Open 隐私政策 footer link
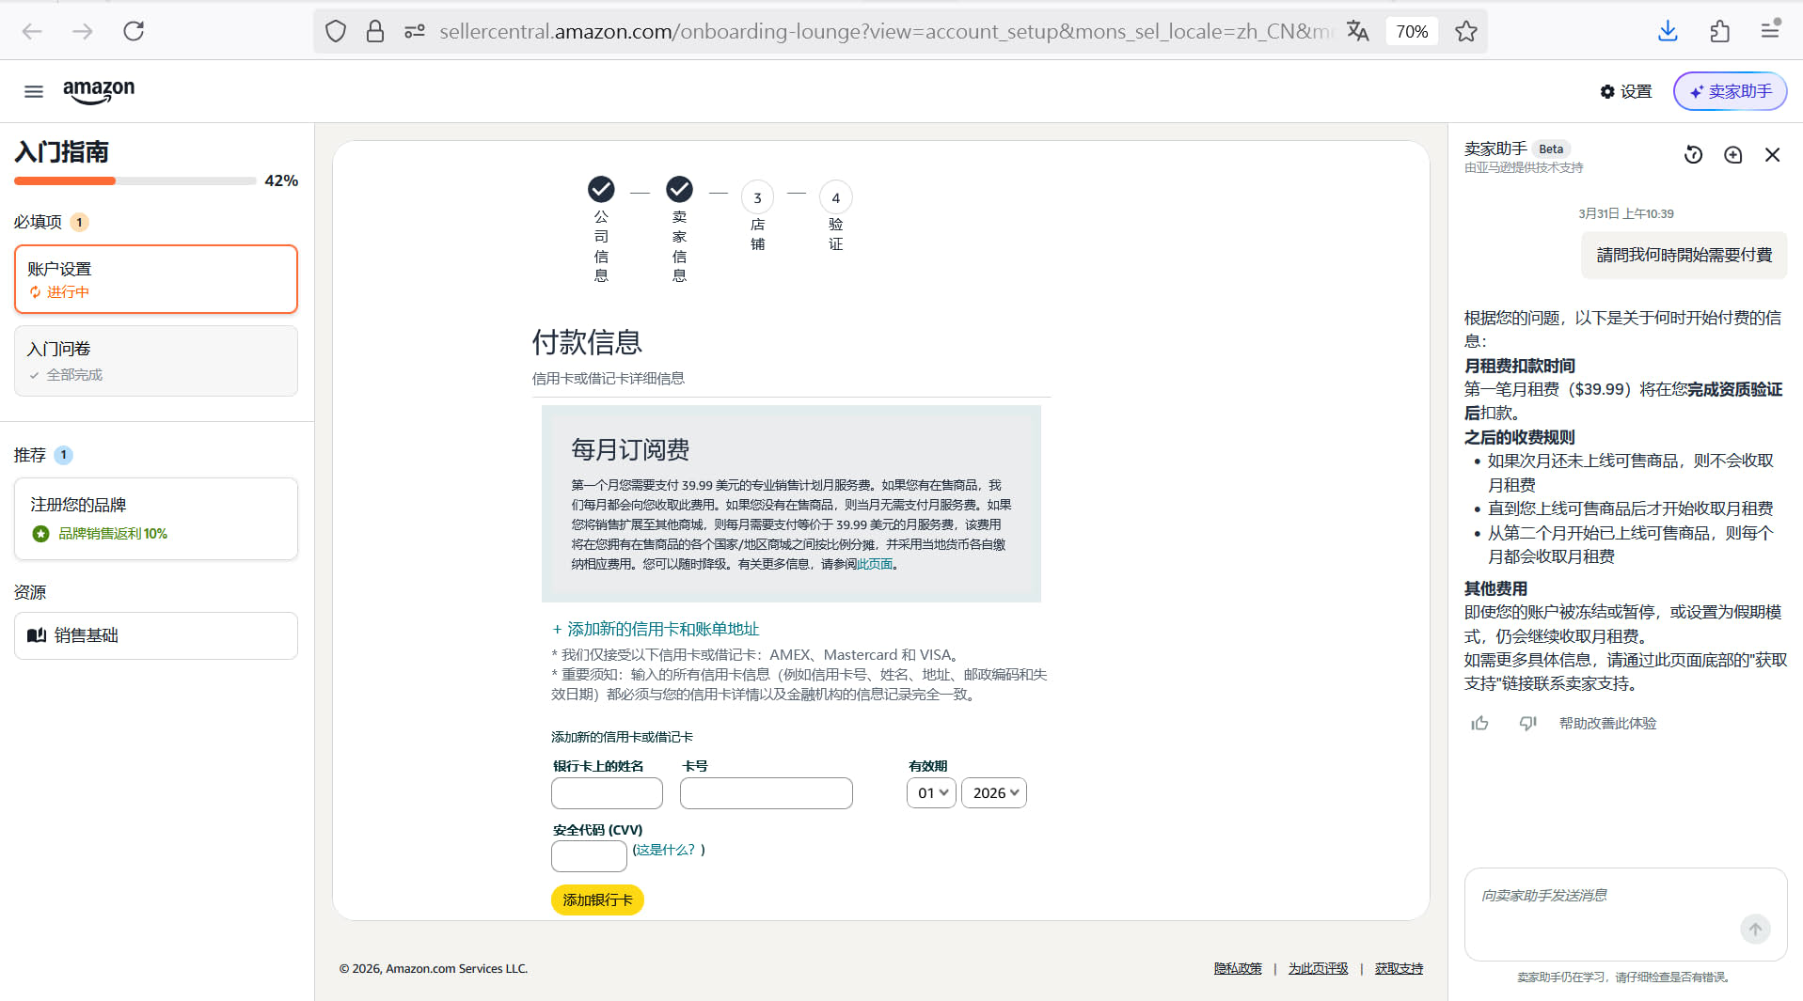Screen dimensions: 1803x1001 pos(1237,968)
